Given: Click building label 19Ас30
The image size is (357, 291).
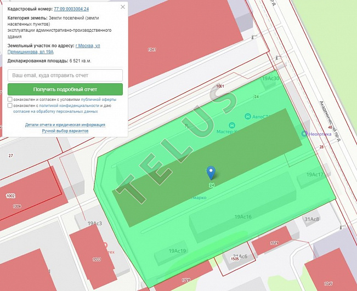Looking at the screenshot, I should [271, 78].
